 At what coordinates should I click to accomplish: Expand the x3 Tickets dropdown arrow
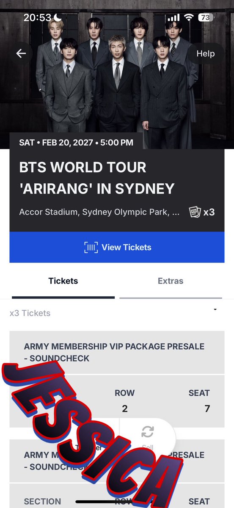(215, 310)
